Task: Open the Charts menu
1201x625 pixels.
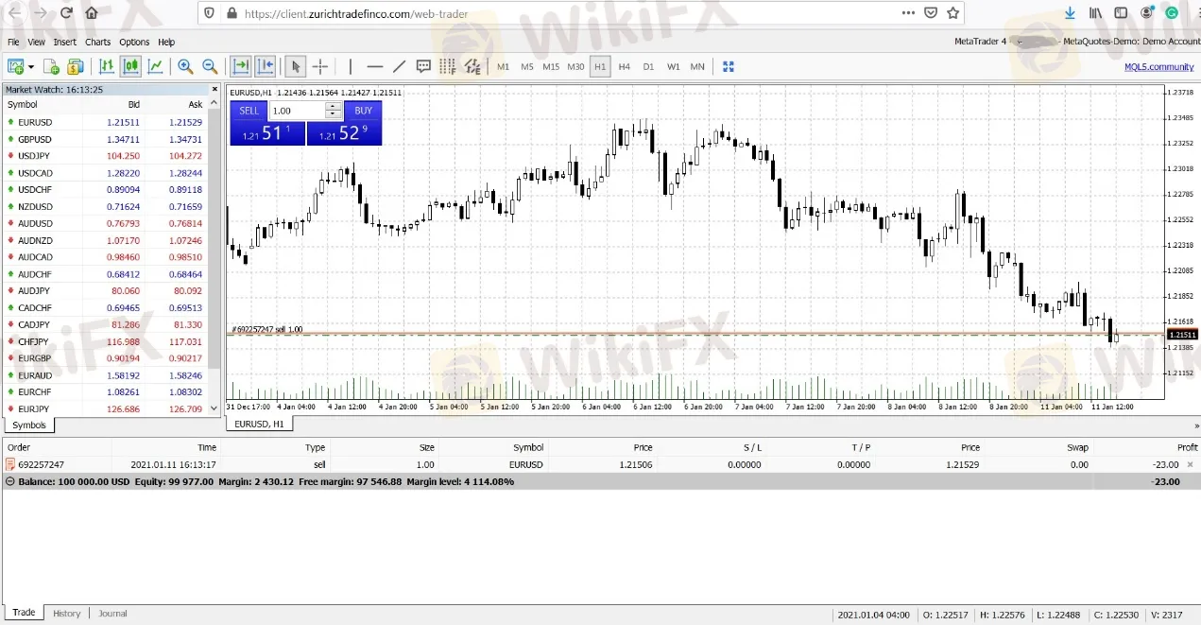Action: click(x=97, y=43)
